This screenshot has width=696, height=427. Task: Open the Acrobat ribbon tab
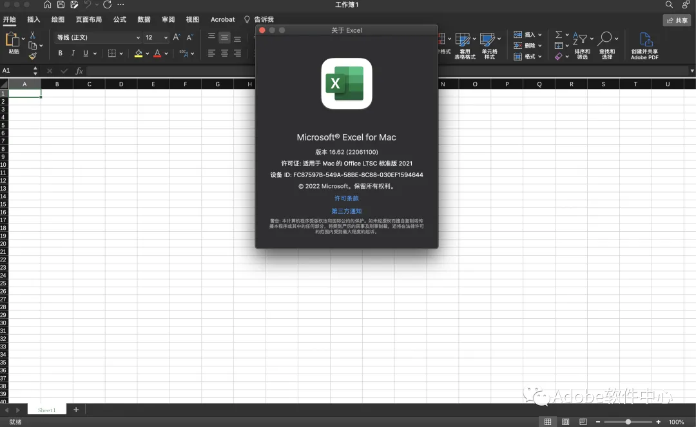click(x=223, y=19)
